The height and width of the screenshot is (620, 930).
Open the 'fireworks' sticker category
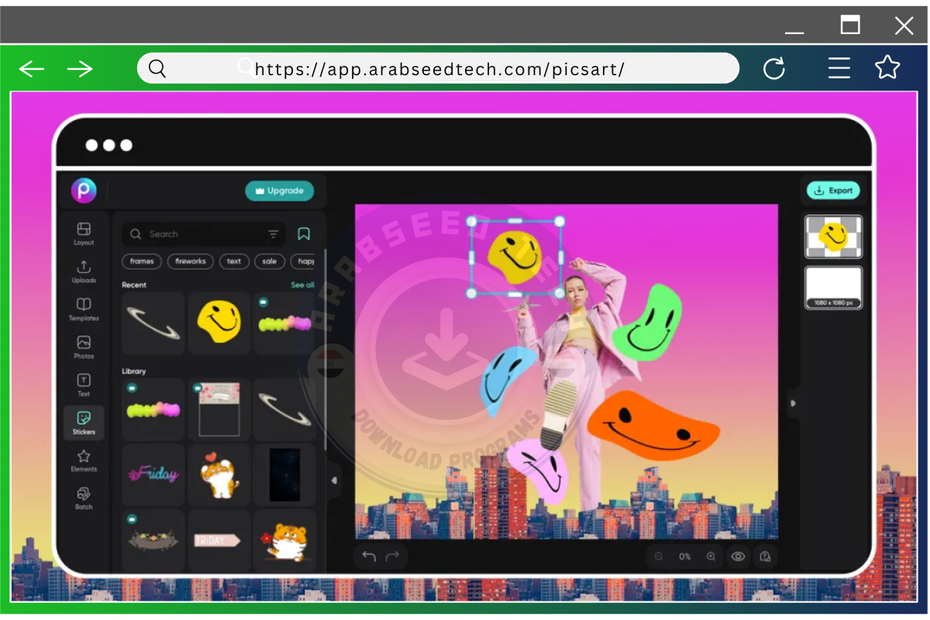click(x=190, y=261)
